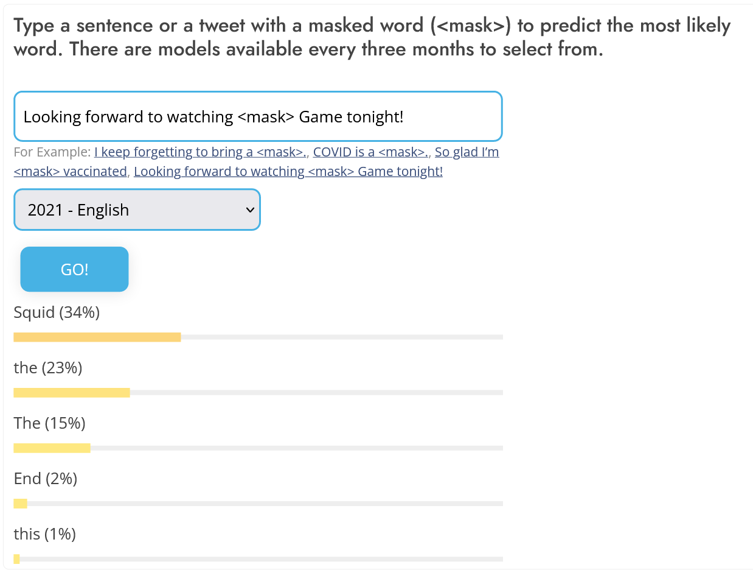Expand the model selector using its chevron arrow
The height and width of the screenshot is (584, 753).
(249, 210)
